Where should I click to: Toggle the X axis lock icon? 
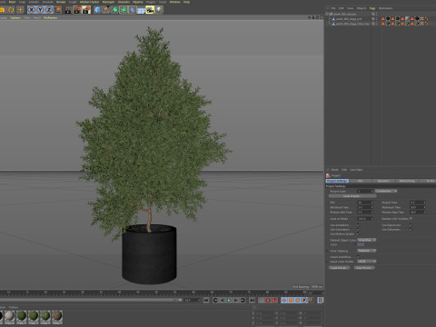click(31, 10)
